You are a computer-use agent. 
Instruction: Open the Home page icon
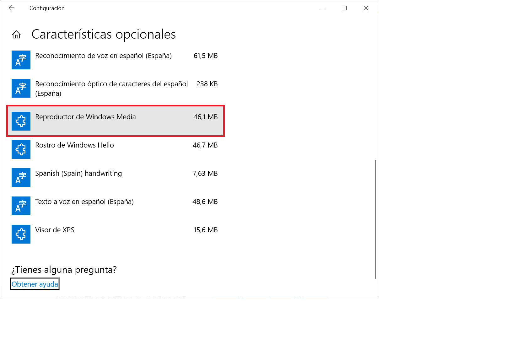click(x=16, y=35)
